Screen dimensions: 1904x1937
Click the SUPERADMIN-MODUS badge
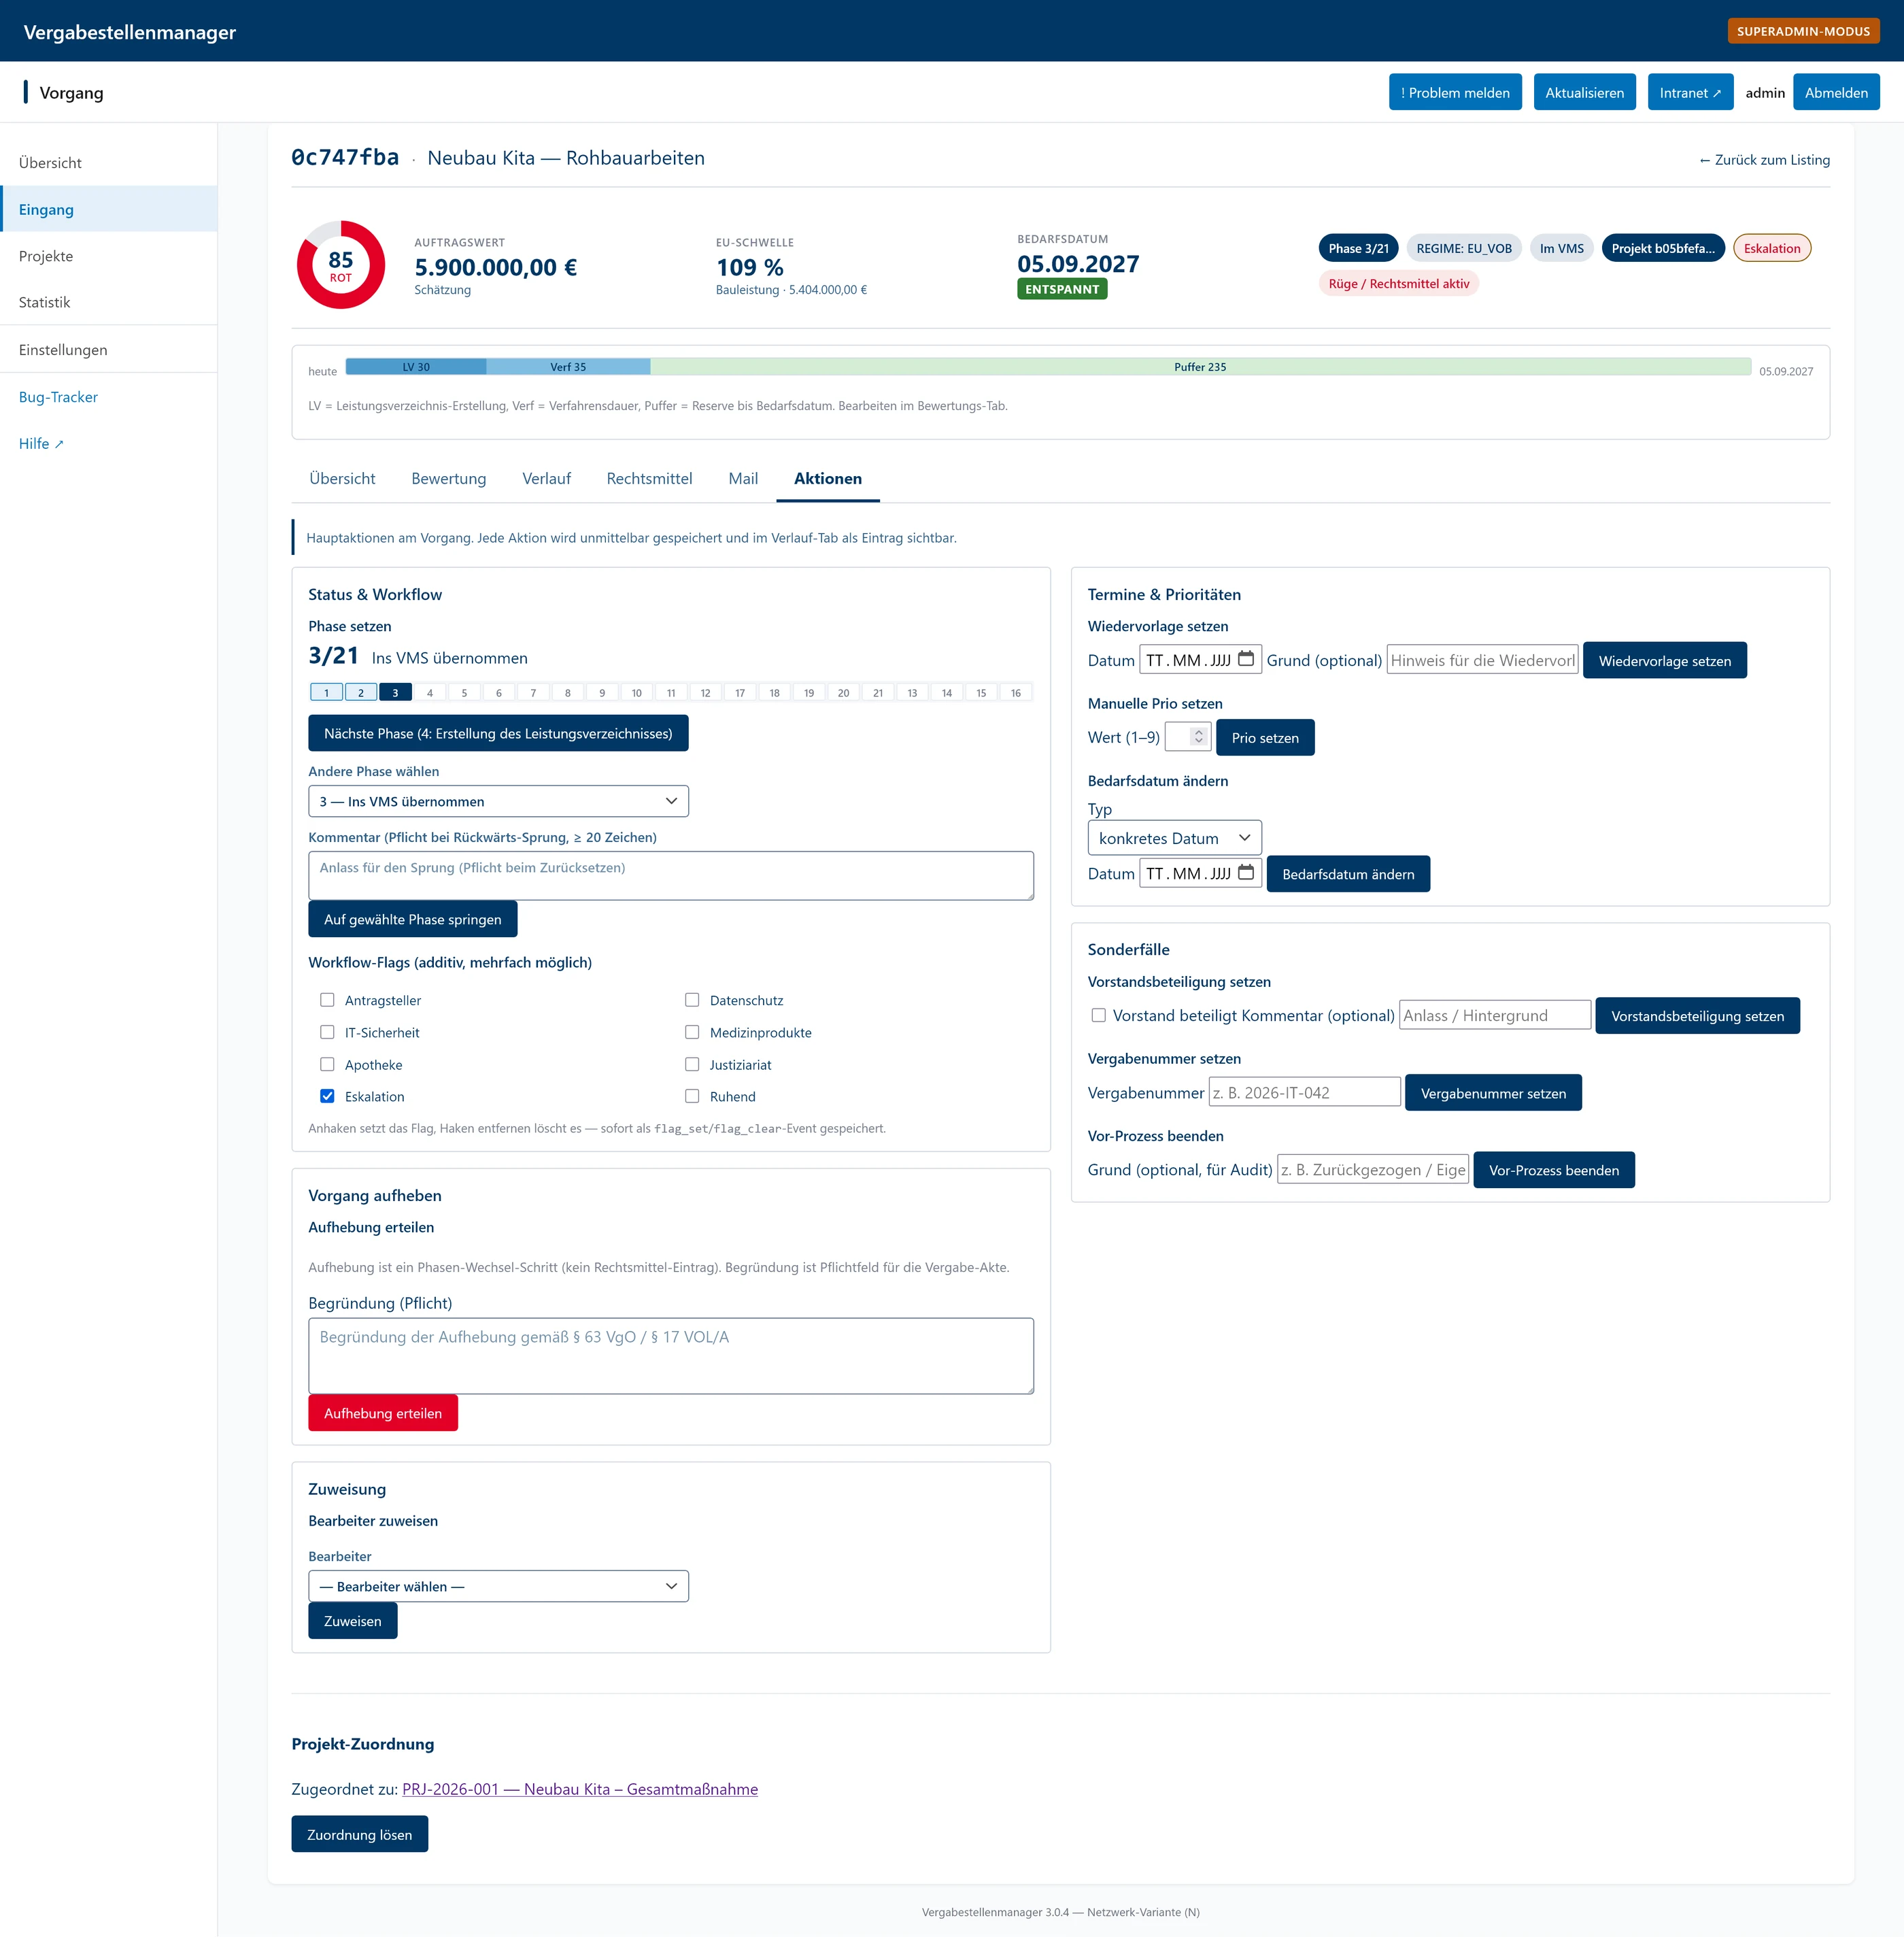click(1803, 31)
